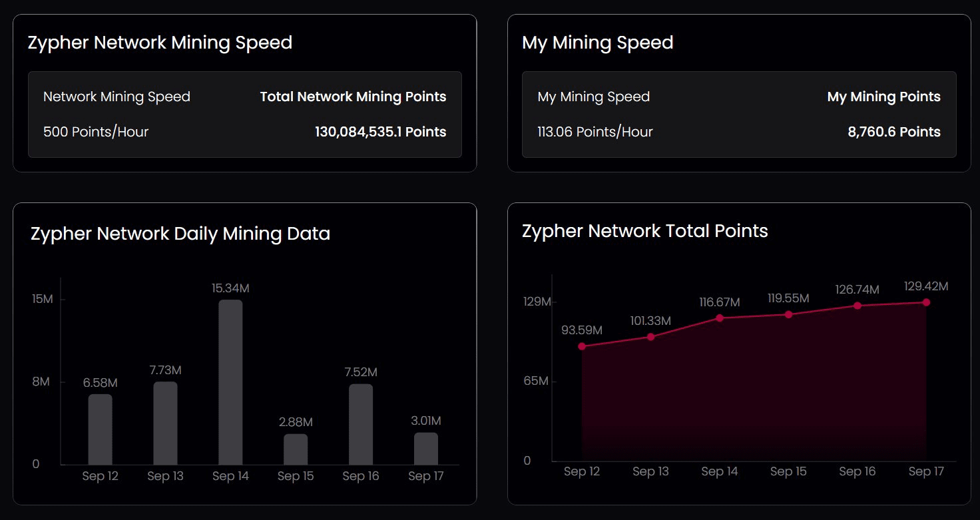
Task: Click the 8,760.6 Points value
Action: 893,132
